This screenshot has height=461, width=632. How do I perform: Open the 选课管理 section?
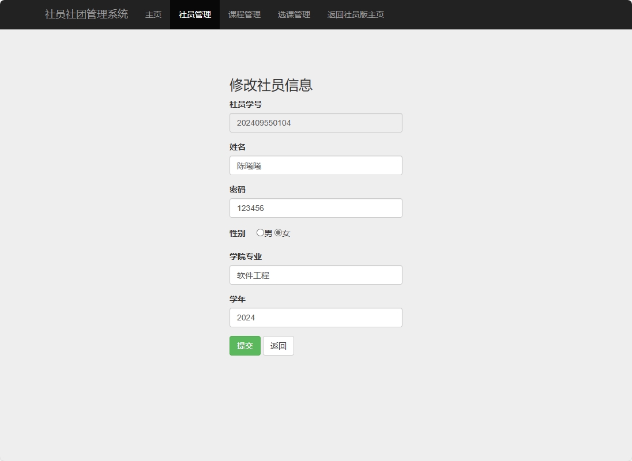tap(294, 14)
